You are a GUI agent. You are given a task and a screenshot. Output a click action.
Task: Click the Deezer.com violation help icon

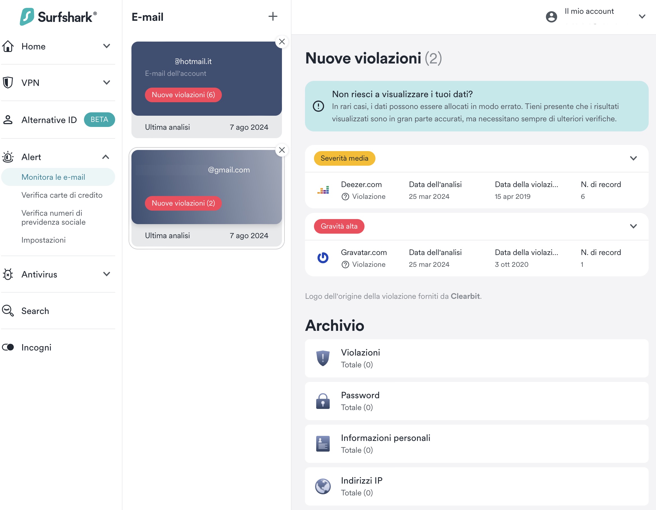point(345,197)
